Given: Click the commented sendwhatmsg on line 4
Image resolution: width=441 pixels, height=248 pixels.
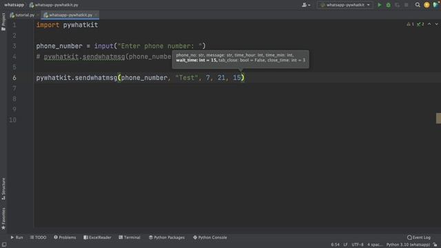Looking at the screenshot, I should [104, 56].
